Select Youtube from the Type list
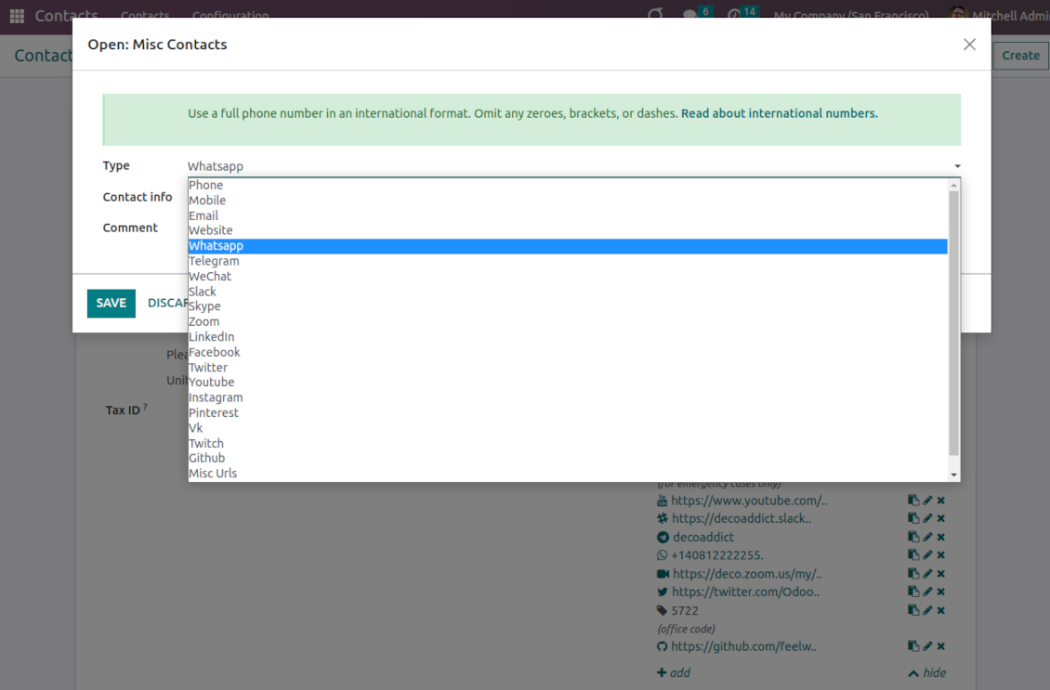The image size is (1050, 690). [568, 382]
